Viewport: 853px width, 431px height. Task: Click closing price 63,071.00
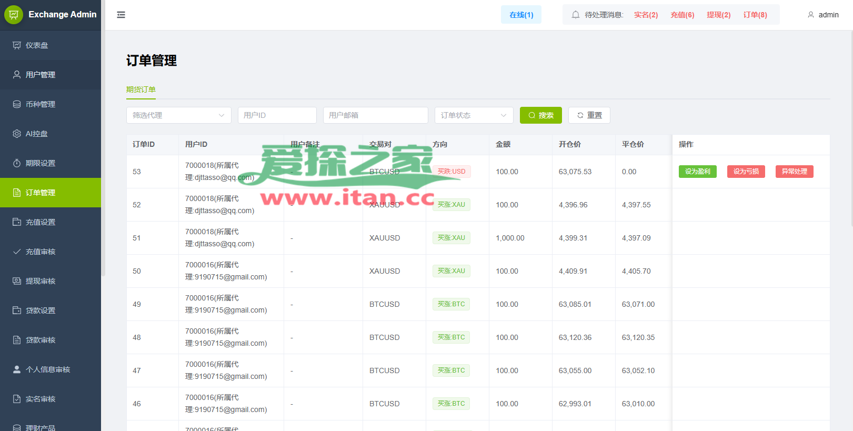click(x=638, y=304)
